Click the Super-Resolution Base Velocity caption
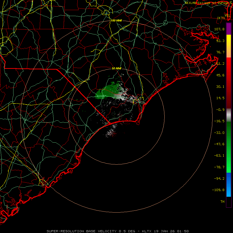The width and height of the screenshot is (233, 233). tap(118, 231)
